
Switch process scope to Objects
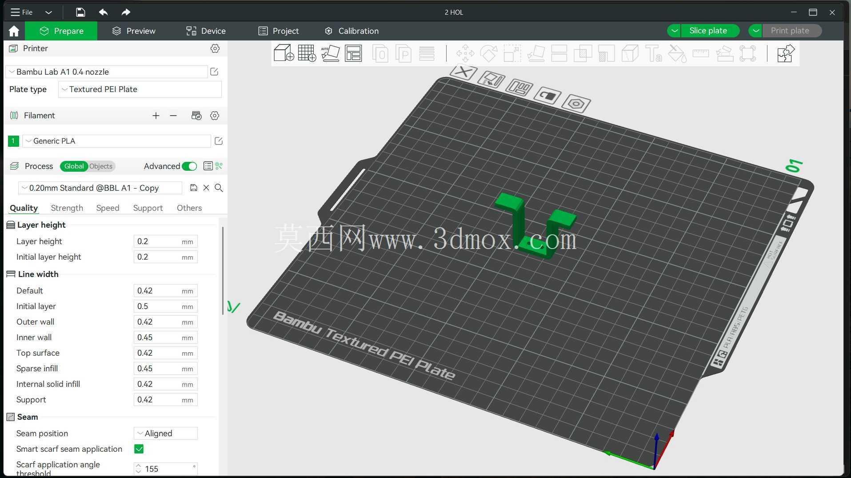pyautogui.click(x=101, y=166)
